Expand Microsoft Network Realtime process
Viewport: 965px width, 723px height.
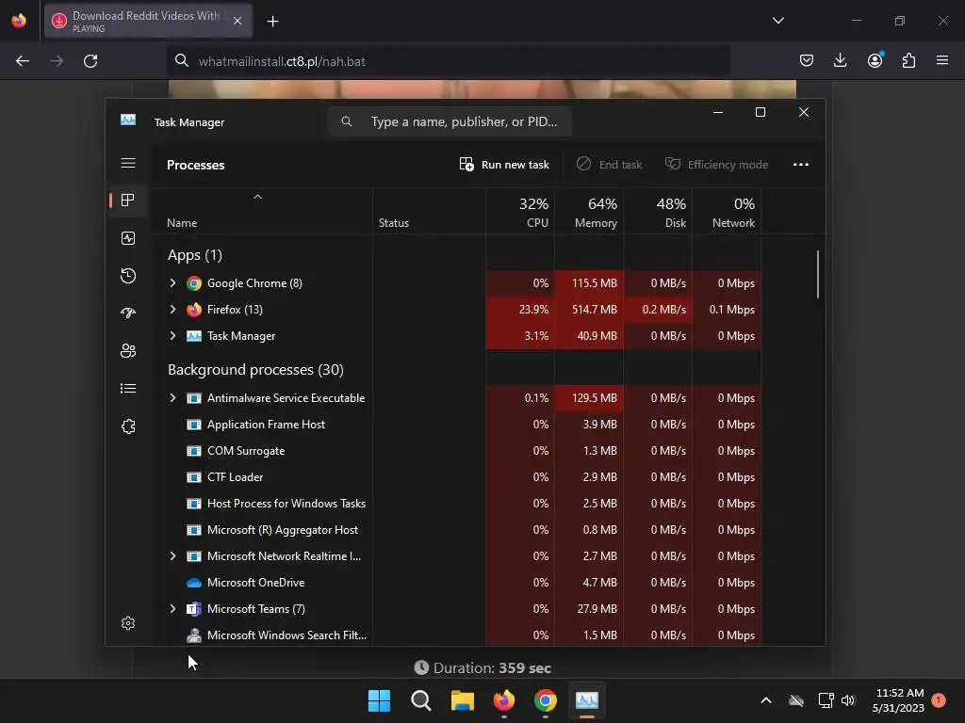point(173,555)
